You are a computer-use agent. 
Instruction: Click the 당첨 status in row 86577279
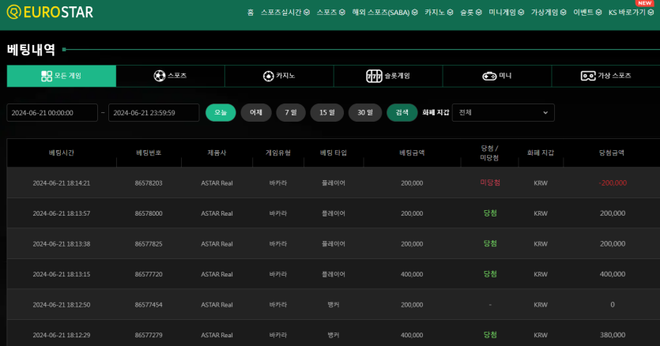click(490, 335)
